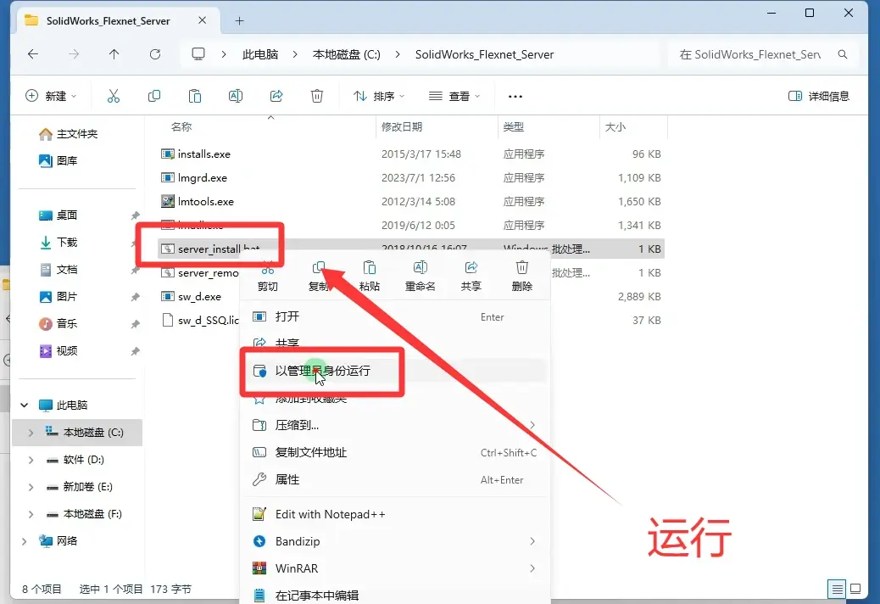Open the 新建 dropdown
The image size is (880, 604).
pyautogui.click(x=51, y=96)
